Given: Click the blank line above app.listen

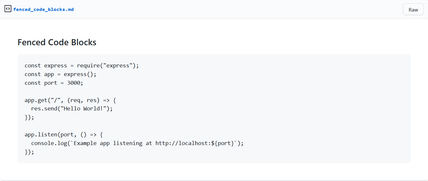Looking at the screenshot, I should click(x=214, y=126).
